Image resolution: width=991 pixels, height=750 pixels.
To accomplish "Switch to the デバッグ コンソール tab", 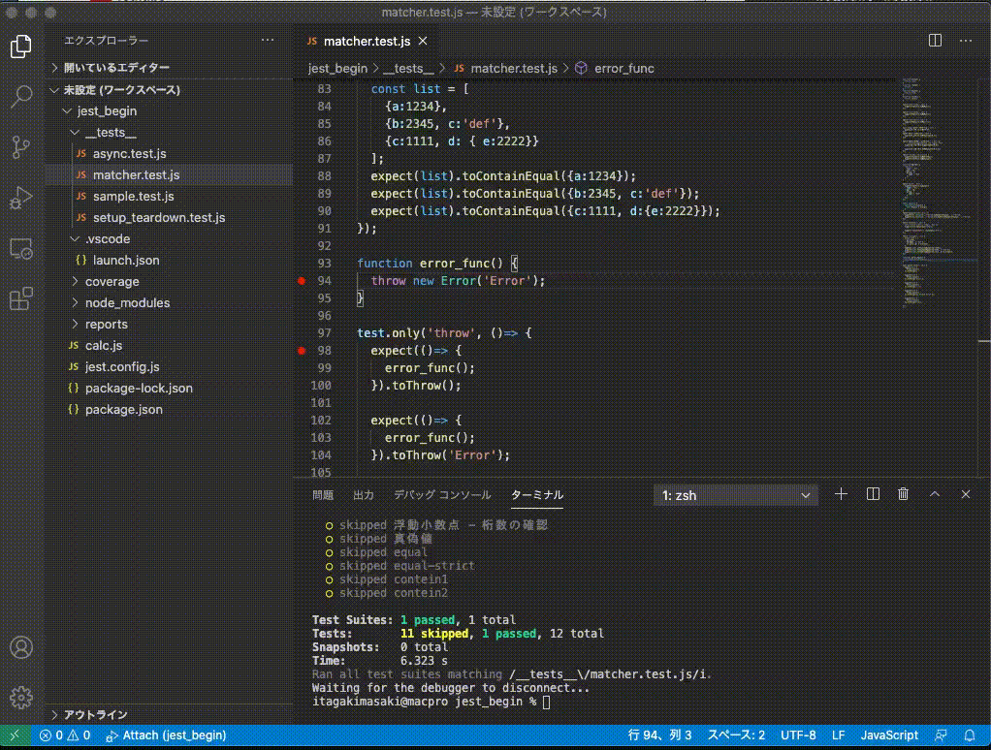I will (441, 495).
